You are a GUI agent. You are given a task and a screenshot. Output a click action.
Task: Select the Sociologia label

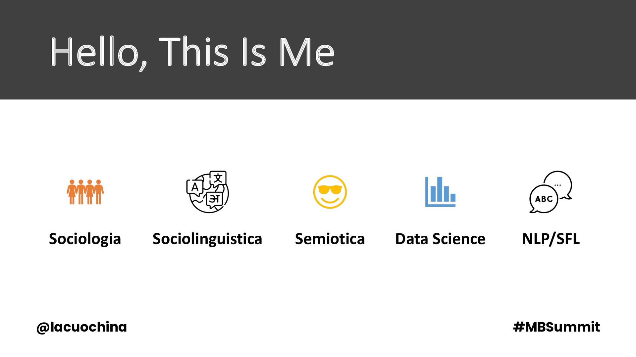tap(85, 239)
